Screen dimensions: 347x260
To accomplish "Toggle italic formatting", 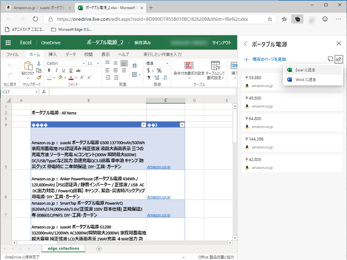I will (x=56, y=70).
